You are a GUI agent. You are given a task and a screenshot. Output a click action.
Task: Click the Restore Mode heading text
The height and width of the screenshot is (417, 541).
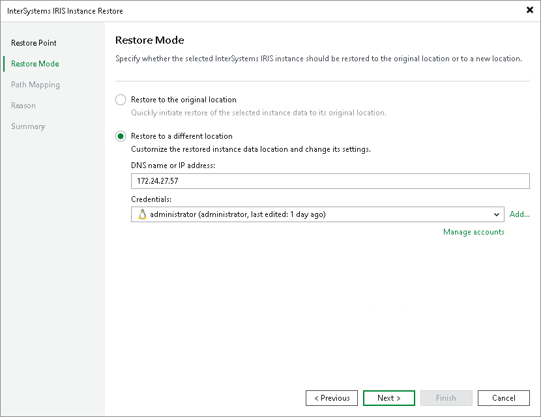click(149, 40)
